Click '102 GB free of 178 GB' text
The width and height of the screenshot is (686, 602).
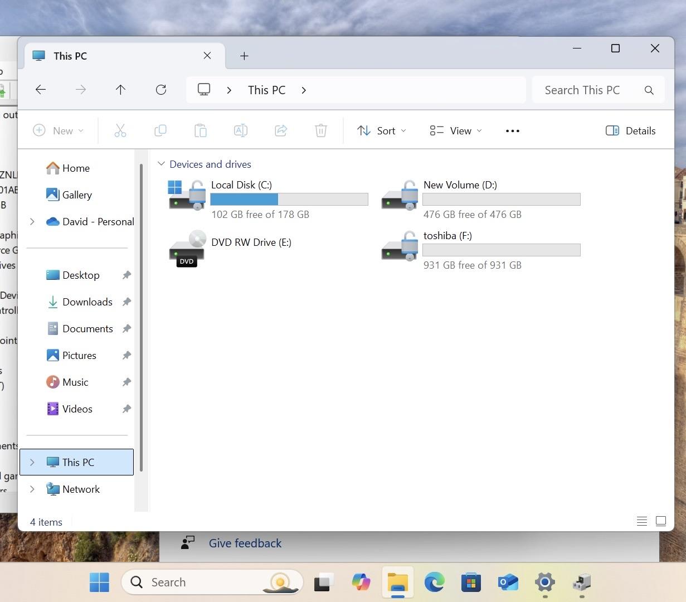(260, 214)
